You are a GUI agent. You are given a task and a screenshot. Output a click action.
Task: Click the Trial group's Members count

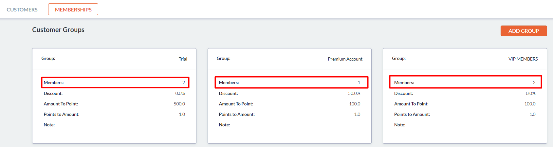pos(184,83)
